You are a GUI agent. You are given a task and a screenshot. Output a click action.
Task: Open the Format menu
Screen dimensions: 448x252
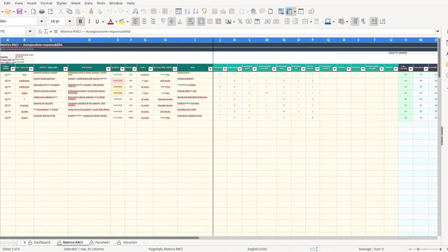46,3
